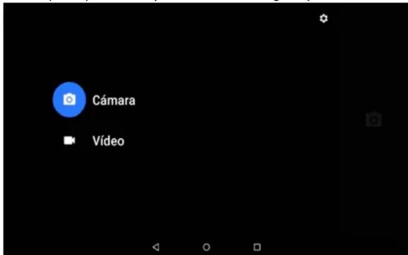Image resolution: width=408 pixels, height=255 pixels.
Task: Leave camera app using the home circle
Action: click(206, 247)
